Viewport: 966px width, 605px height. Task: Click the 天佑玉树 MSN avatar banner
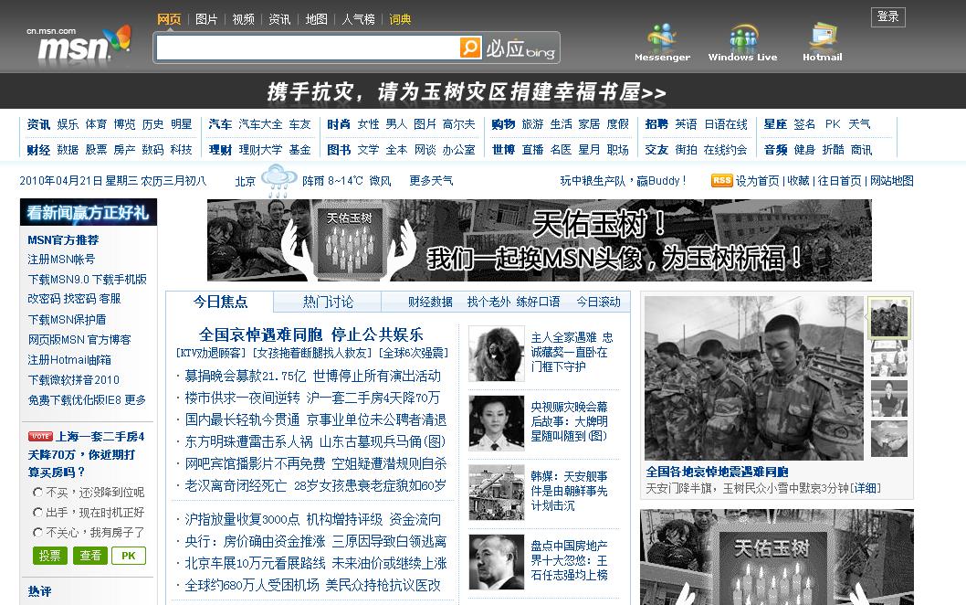[539, 240]
